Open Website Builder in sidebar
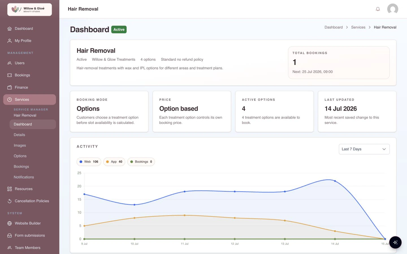This screenshot has width=407, height=254. tap(30, 223)
